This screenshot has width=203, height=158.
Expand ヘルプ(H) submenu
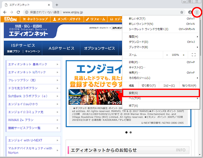(161, 98)
